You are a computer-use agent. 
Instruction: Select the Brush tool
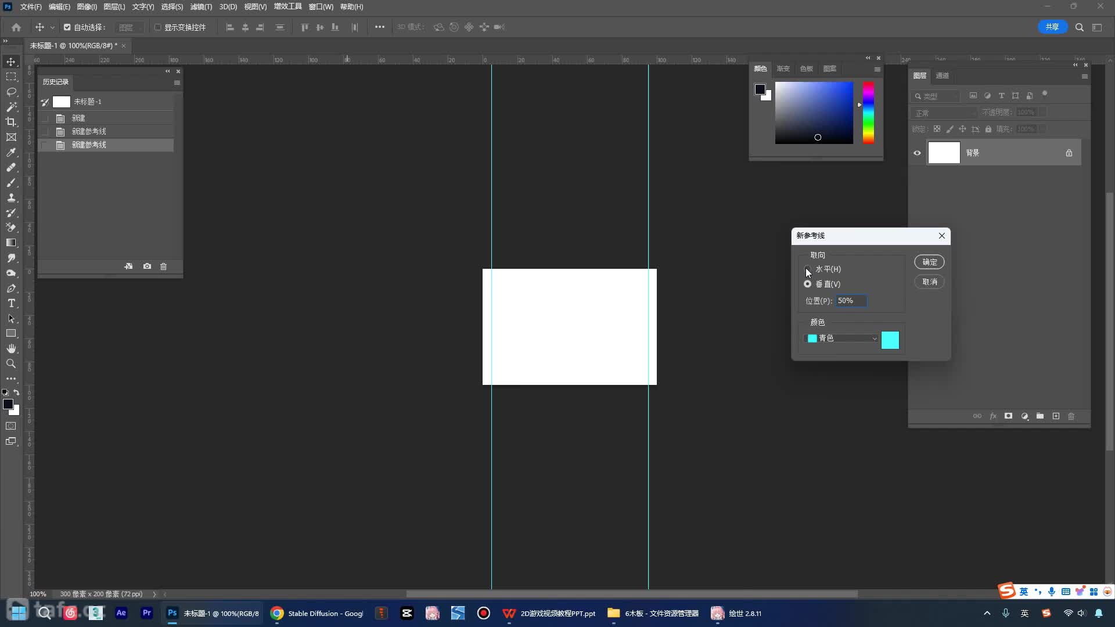point(11,182)
